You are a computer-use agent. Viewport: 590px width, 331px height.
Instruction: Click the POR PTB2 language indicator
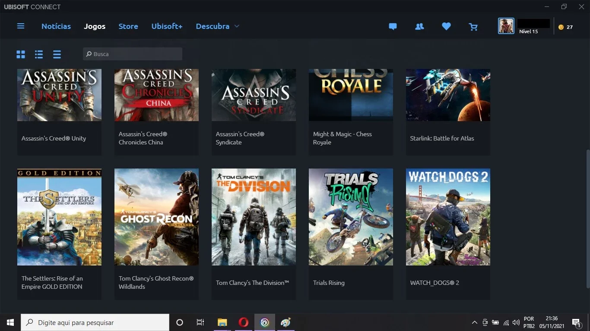529,322
